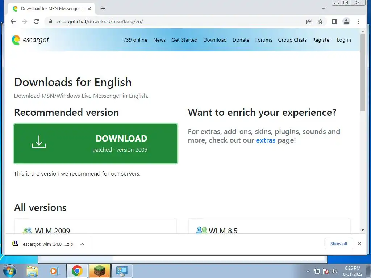View site info via padlock icon

[x=50, y=21]
